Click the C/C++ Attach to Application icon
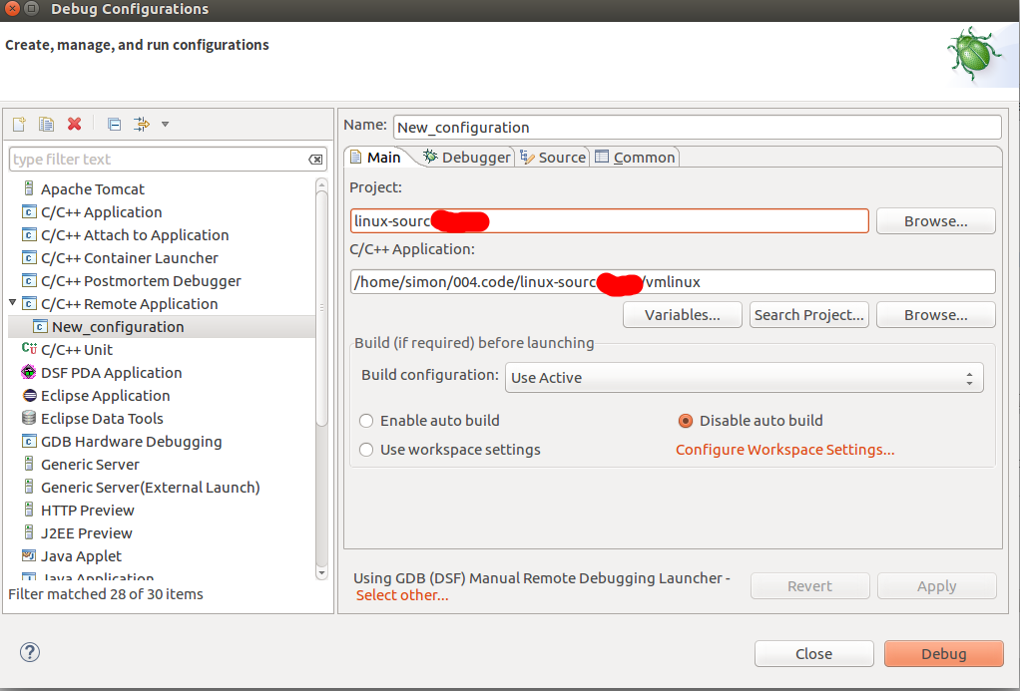1020x691 pixels. point(29,234)
